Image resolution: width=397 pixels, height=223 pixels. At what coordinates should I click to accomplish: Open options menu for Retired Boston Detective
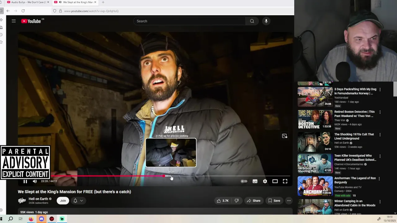point(380,112)
